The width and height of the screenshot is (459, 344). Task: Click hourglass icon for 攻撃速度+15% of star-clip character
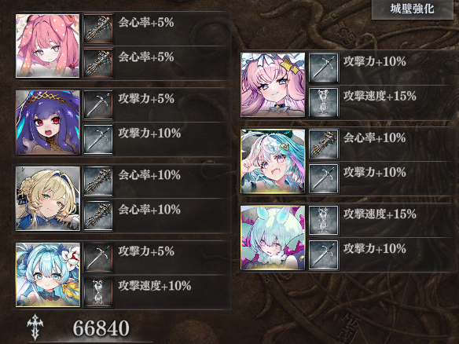pyautogui.click(x=324, y=102)
